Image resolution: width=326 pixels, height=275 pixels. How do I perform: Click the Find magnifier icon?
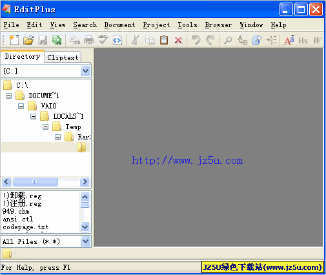click(228, 40)
